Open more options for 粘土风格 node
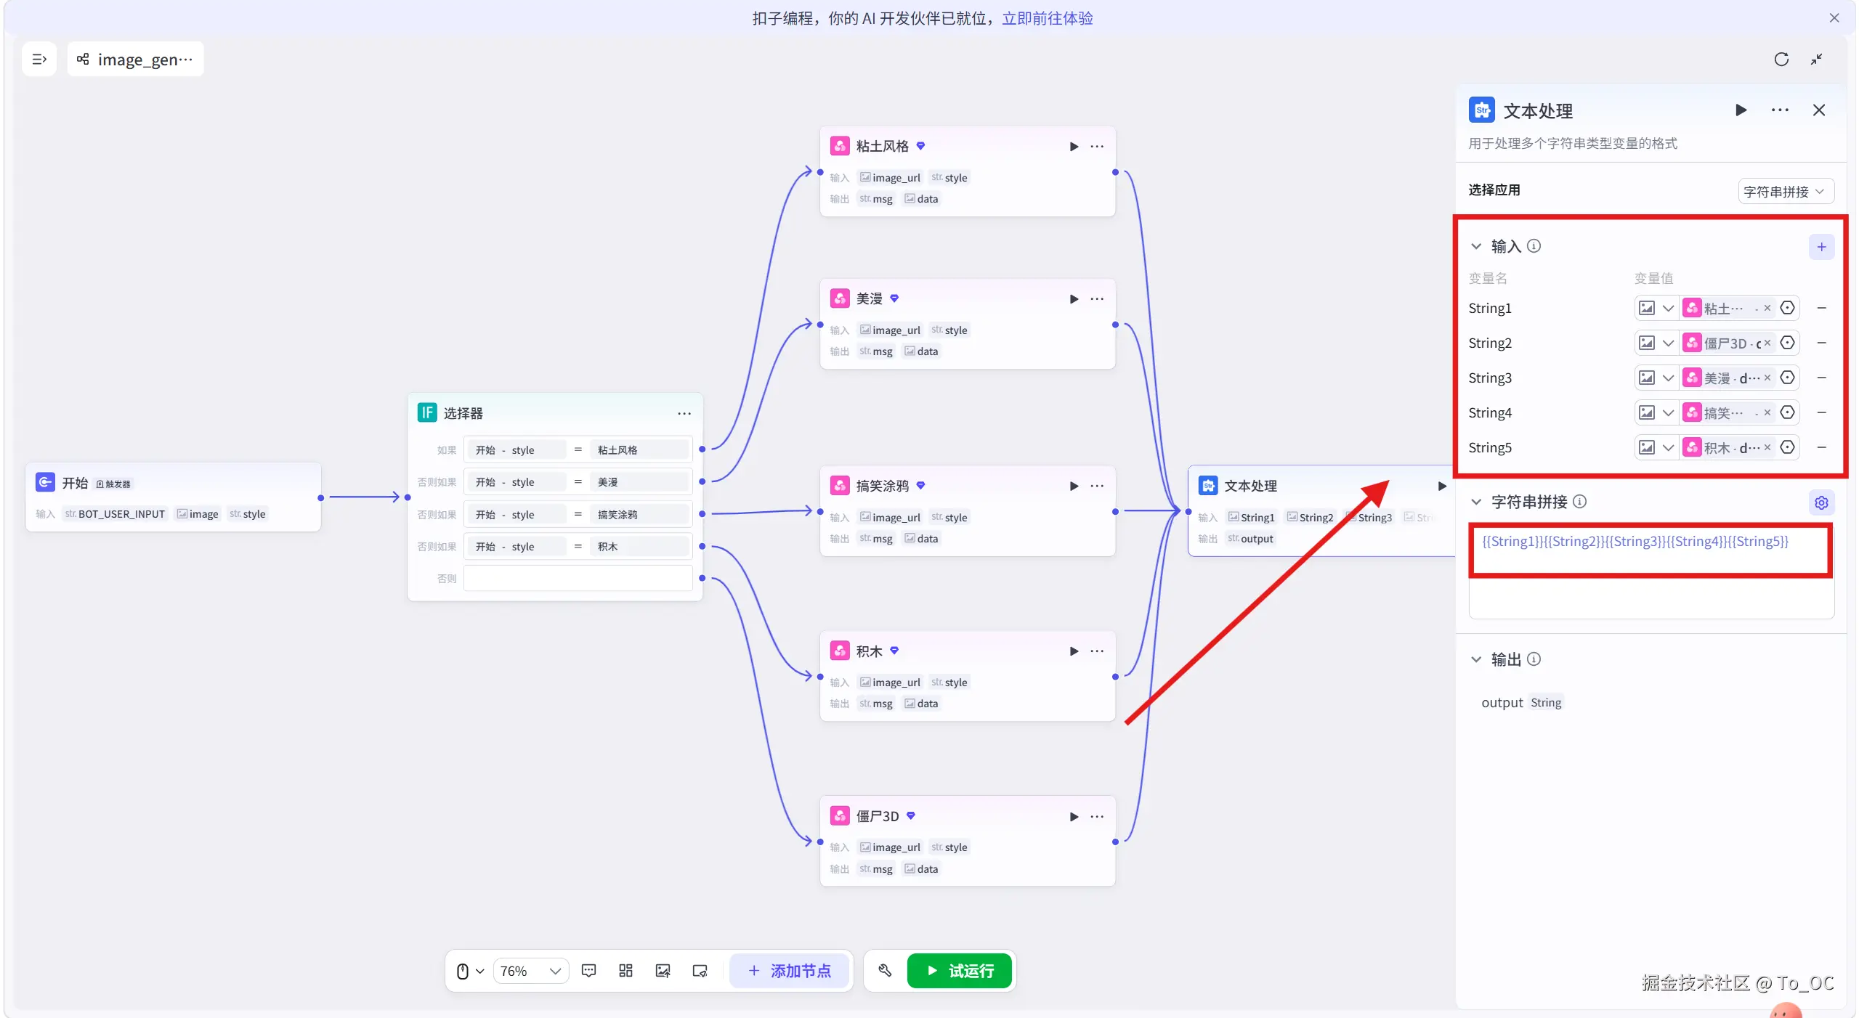This screenshot has height=1018, width=1859. tap(1097, 146)
